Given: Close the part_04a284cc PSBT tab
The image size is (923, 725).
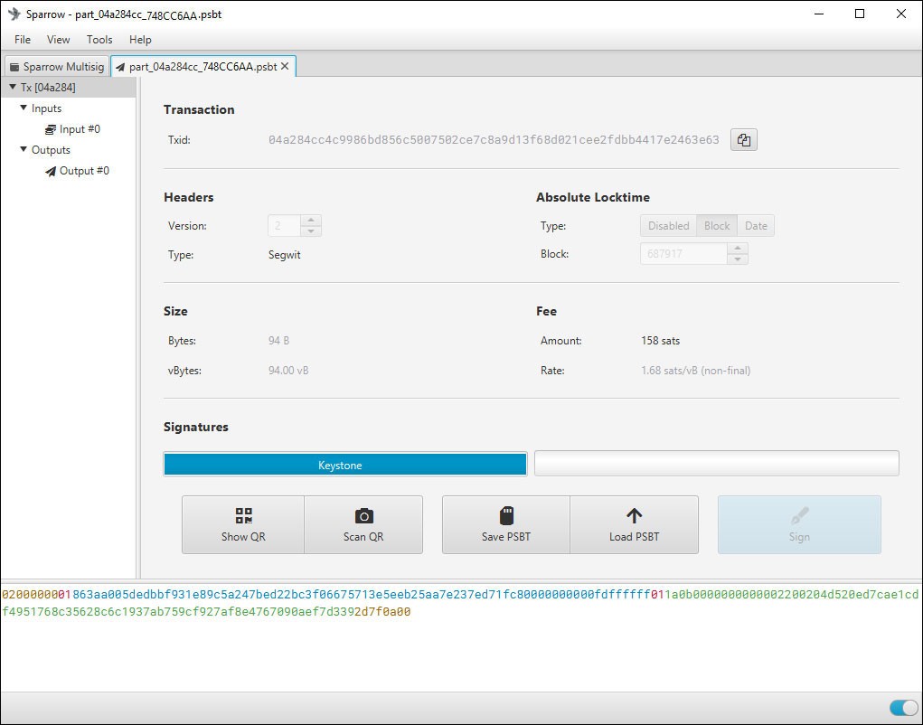Looking at the screenshot, I should (x=286, y=67).
